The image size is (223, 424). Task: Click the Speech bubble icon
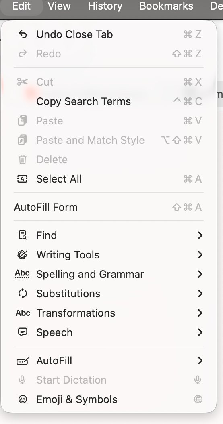23,332
